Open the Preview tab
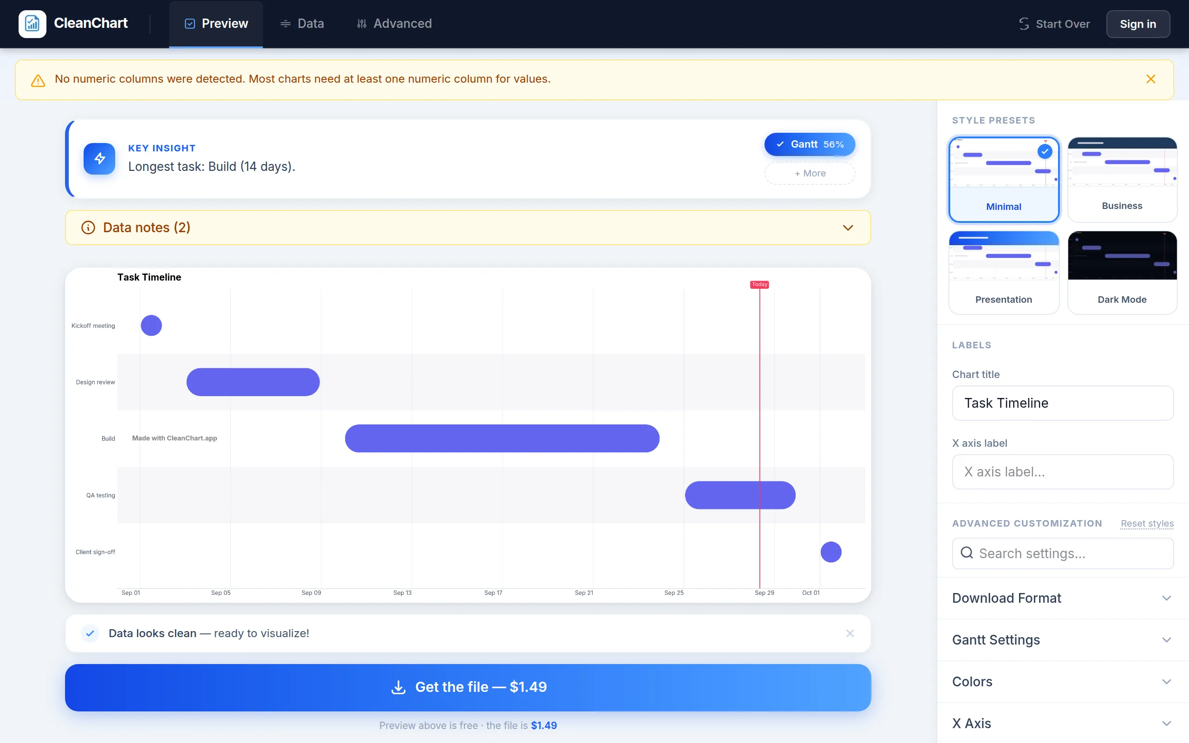The width and height of the screenshot is (1189, 743). click(216, 24)
